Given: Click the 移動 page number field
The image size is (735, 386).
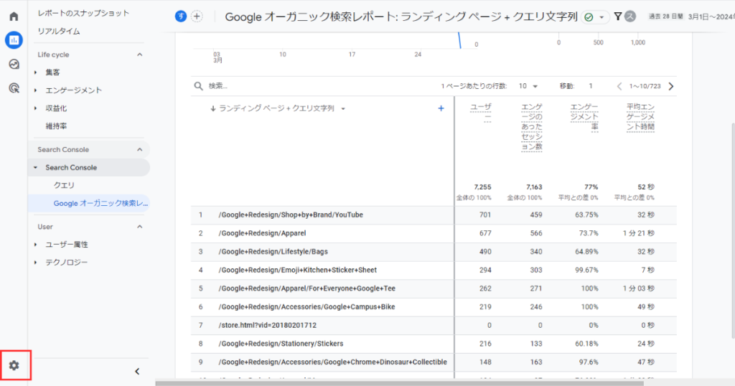Looking at the screenshot, I should 591,86.
